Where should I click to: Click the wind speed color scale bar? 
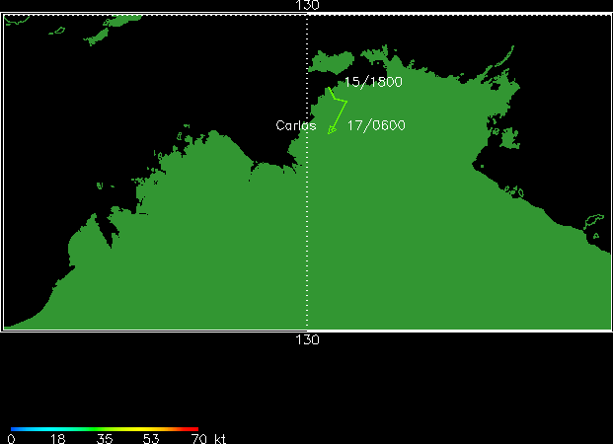[105, 429]
